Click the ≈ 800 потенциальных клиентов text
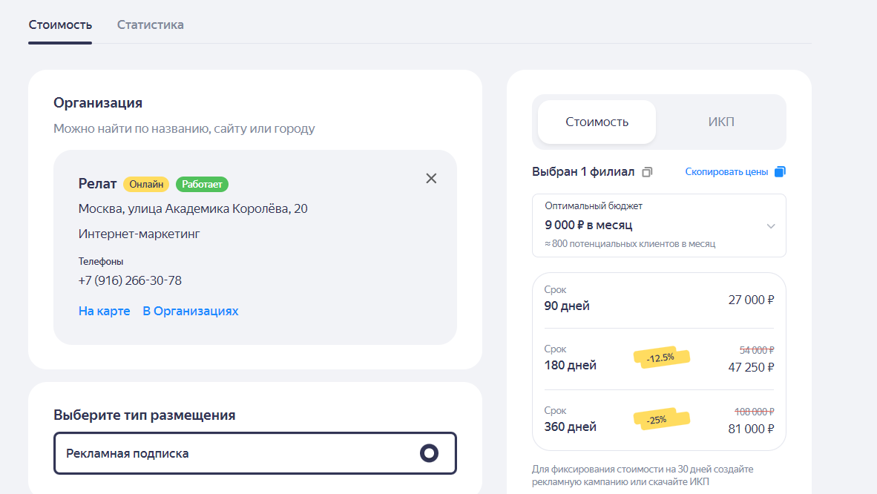 click(630, 244)
